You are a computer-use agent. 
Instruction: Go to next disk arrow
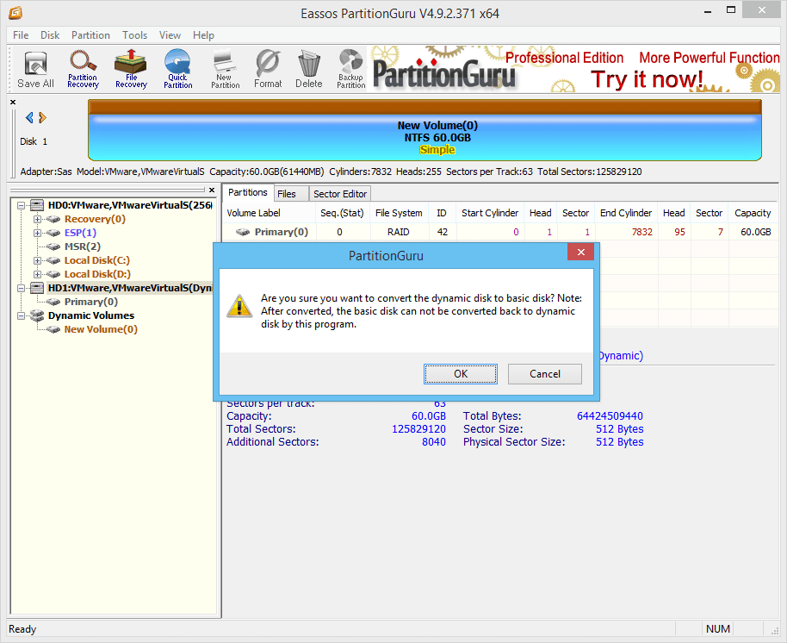[43, 117]
